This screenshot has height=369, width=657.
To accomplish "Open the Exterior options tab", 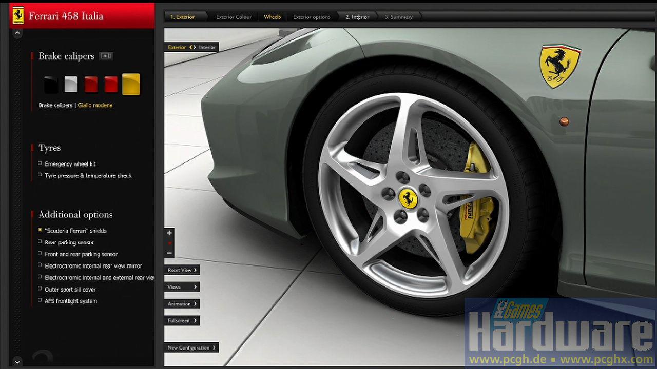I will 312,17.
